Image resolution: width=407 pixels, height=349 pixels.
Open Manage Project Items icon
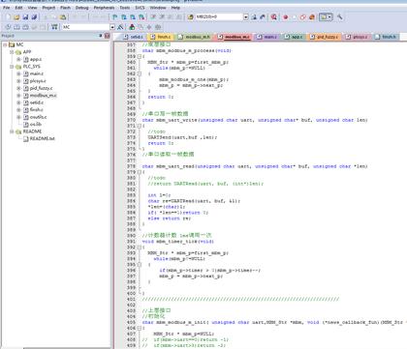click(x=132, y=27)
